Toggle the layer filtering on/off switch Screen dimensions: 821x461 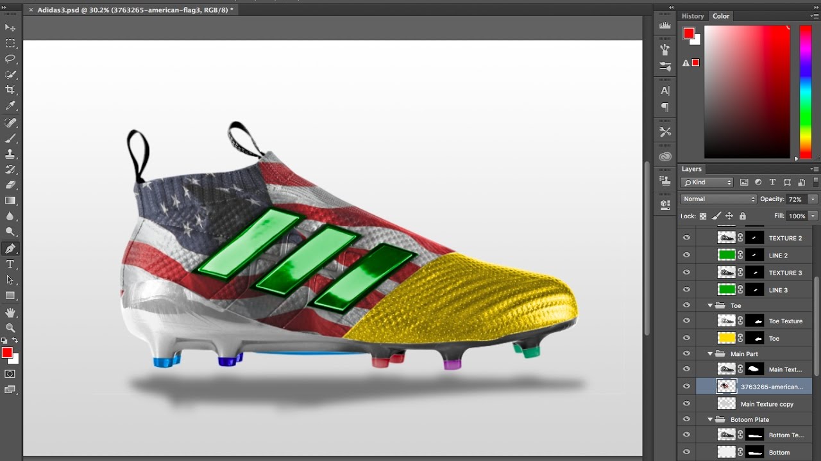(815, 182)
